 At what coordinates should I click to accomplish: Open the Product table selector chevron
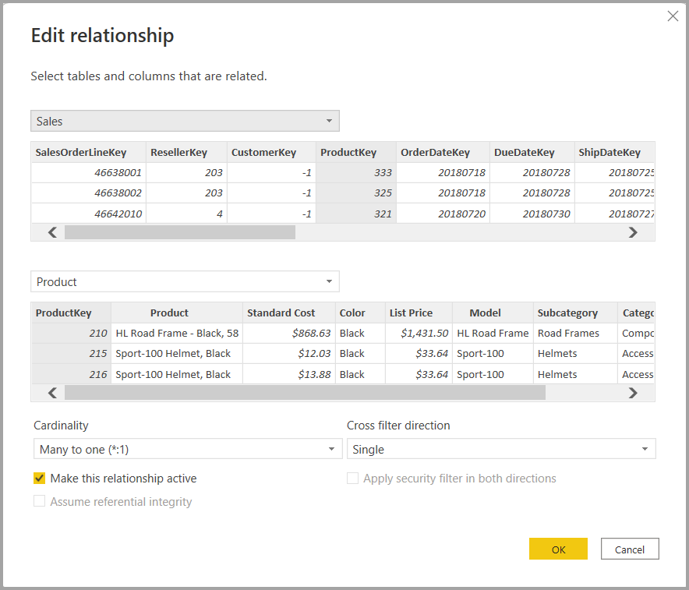click(330, 281)
